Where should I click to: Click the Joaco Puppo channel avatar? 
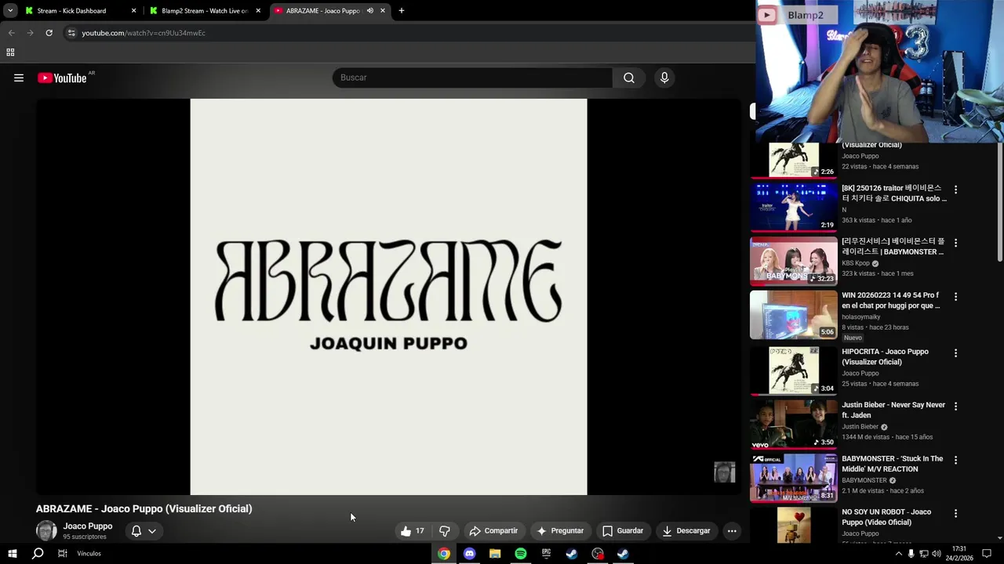point(46,530)
